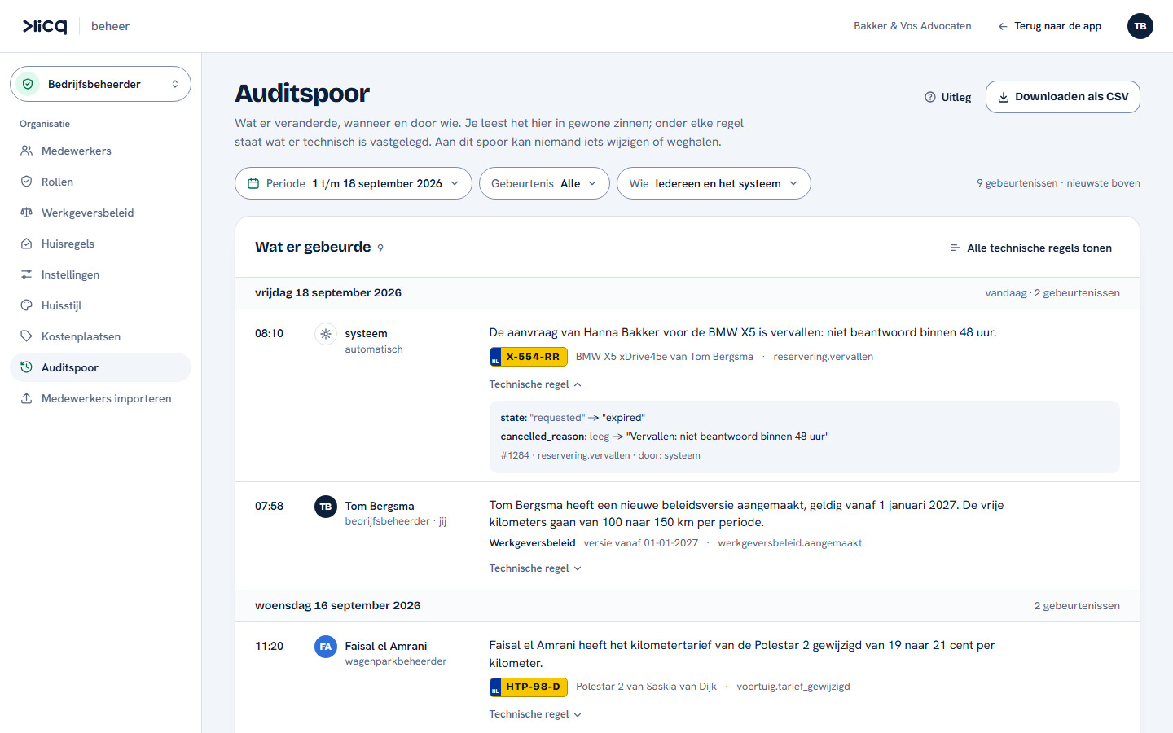This screenshot has width=1173, height=733.
Task: Click the systeem gear avatar icon
Action: (326, 334)
